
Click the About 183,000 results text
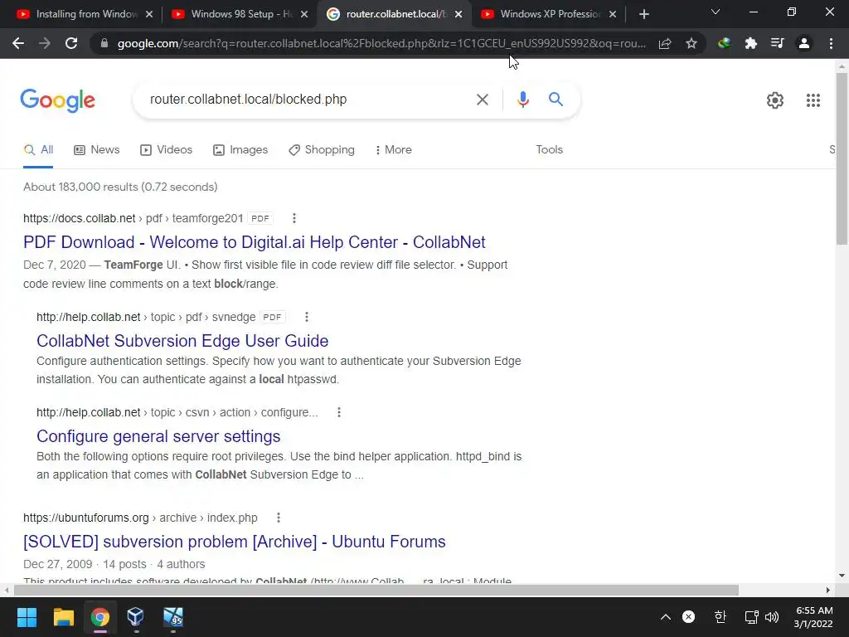click(120, 187)
